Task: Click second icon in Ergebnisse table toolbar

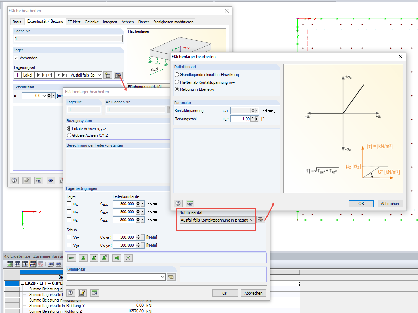Action: [x=17, y=264]
